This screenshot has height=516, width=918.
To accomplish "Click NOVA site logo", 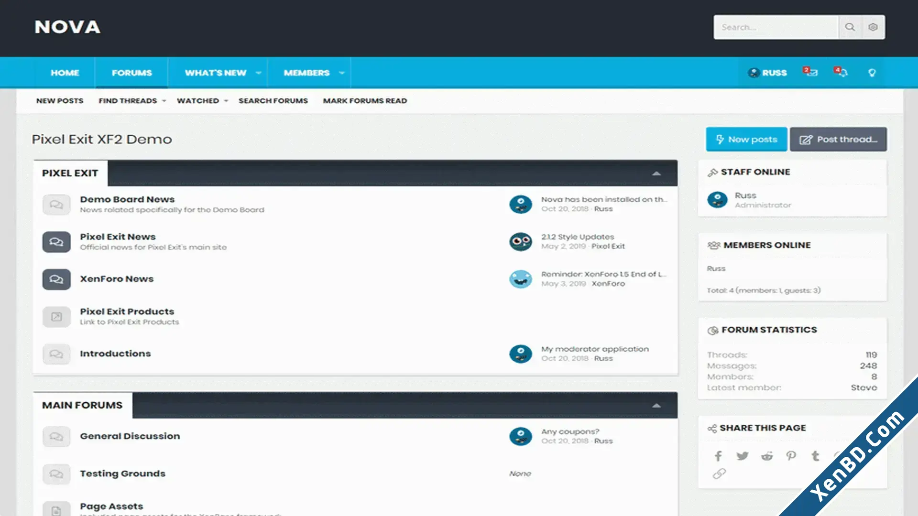I will coord(67,27).
